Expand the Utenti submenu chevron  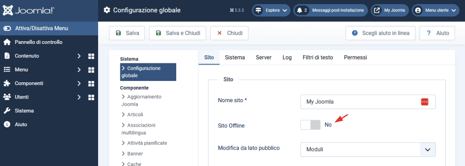[x=79, y=97]
